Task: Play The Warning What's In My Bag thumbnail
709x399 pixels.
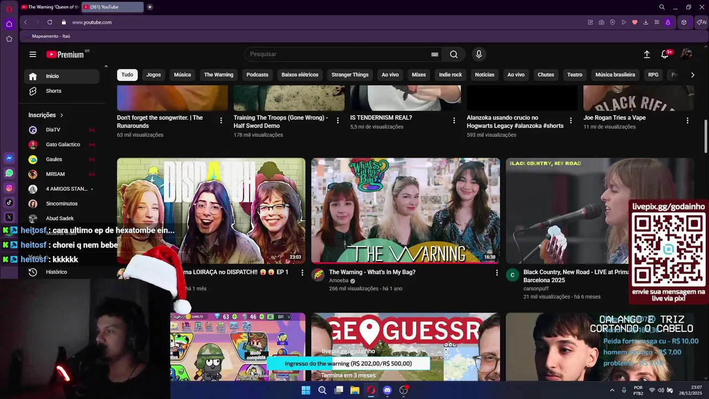Action: [405, 211]
